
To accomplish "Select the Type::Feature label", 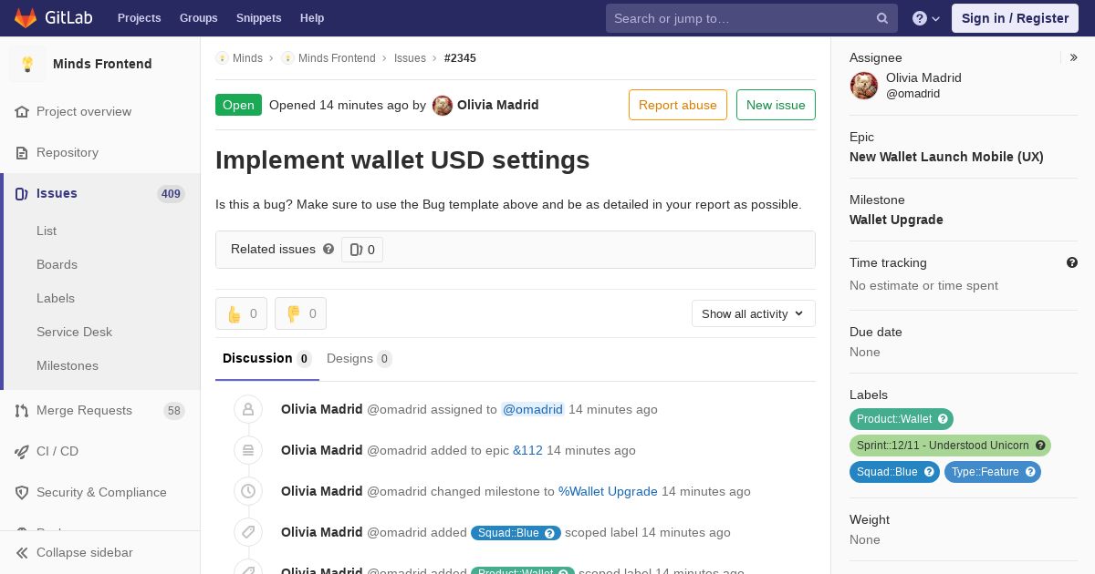I will tap(985, 472).
